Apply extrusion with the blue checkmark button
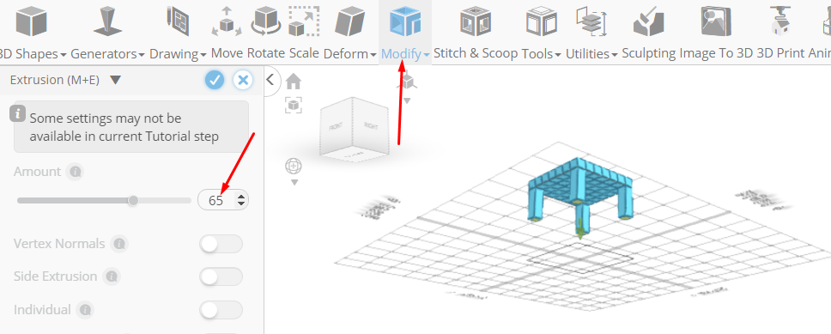The image size is (831, 334). tap(215, 80)
